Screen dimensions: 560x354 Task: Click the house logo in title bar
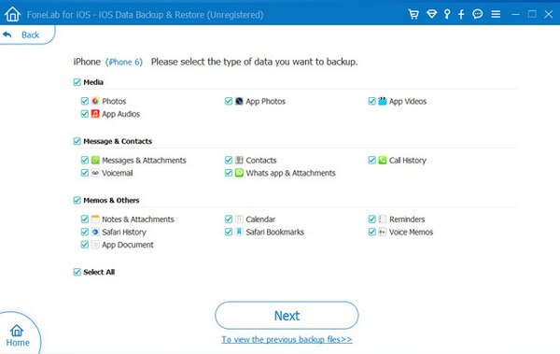12,14
